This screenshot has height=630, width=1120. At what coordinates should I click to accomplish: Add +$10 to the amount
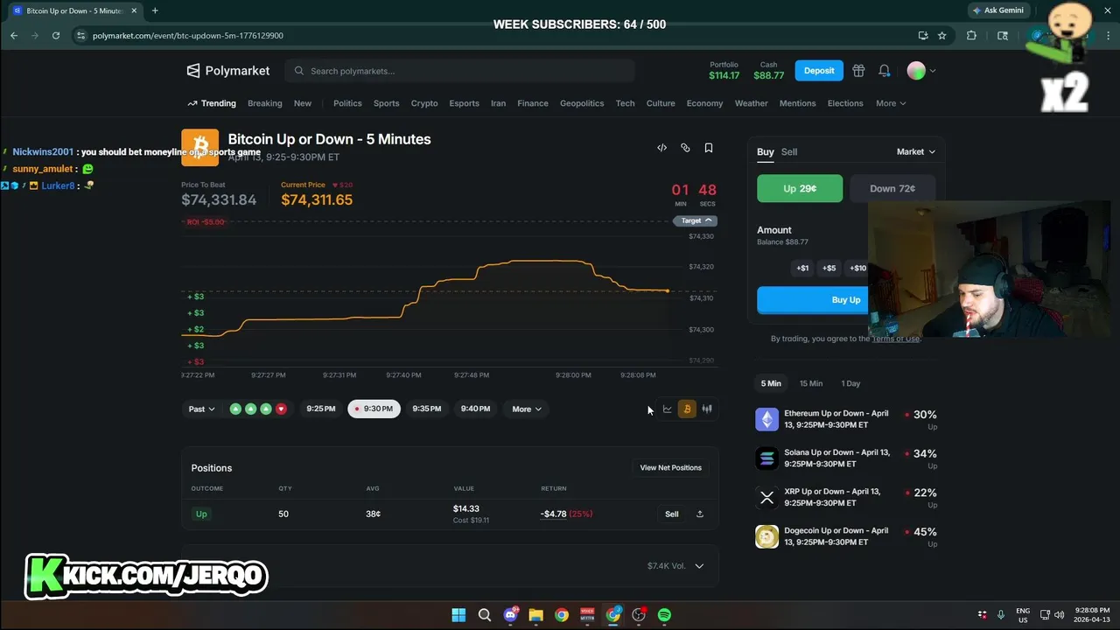[x=857, y=269]
